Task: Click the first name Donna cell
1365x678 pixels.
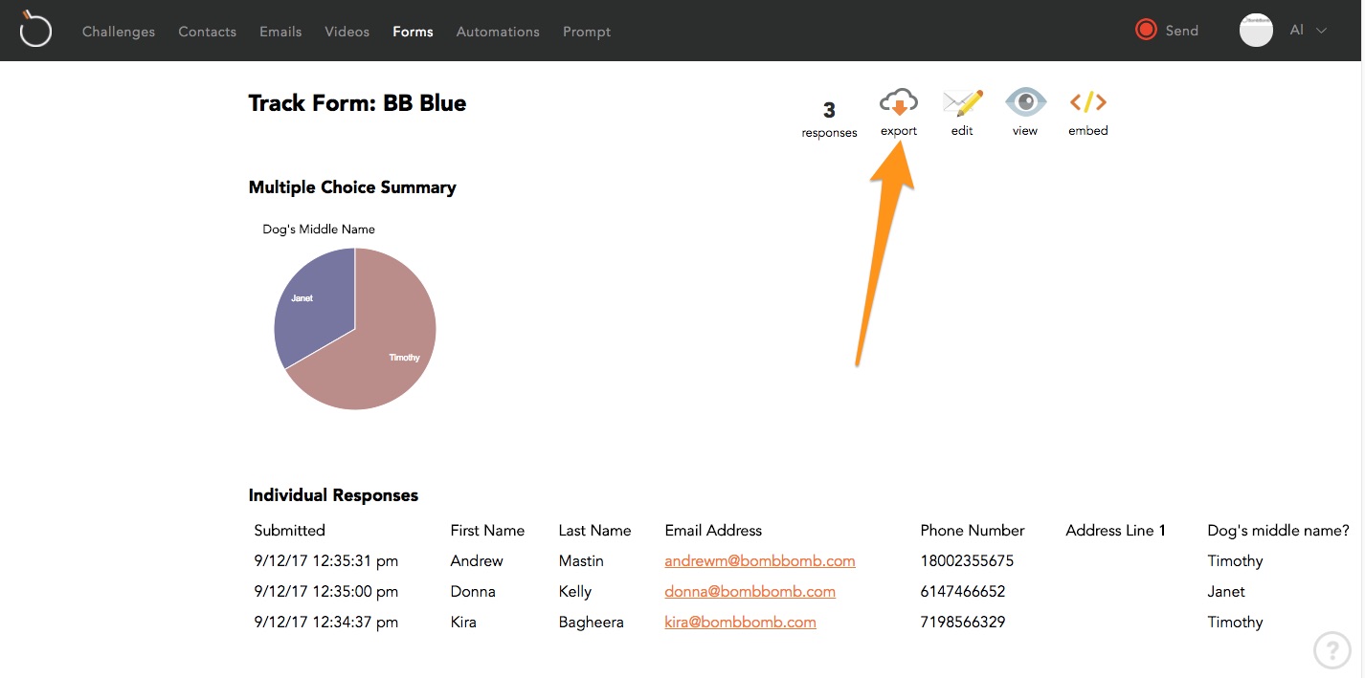Action: coord(473,592)
